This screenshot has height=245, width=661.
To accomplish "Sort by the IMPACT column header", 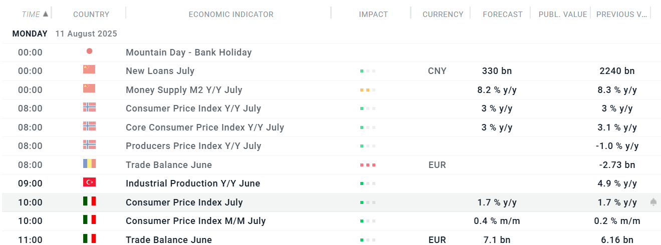I will click(373, 14).
